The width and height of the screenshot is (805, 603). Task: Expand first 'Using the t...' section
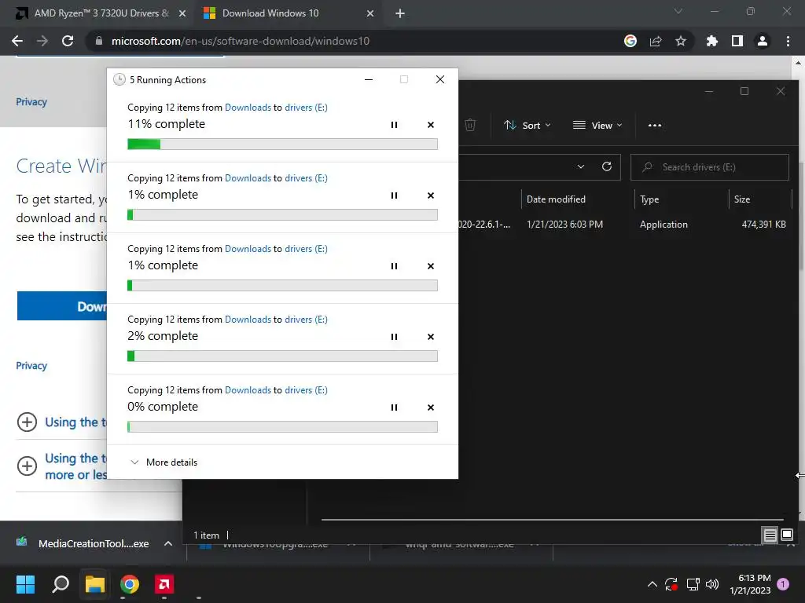[x=28, y=422]
